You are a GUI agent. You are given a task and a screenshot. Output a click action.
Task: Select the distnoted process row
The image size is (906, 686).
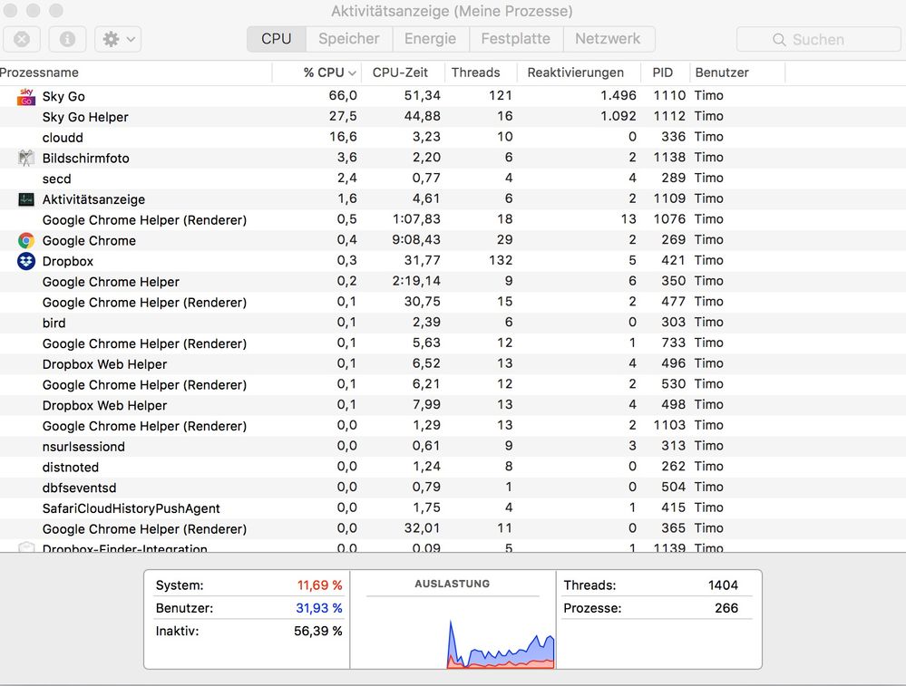(453, 467)
